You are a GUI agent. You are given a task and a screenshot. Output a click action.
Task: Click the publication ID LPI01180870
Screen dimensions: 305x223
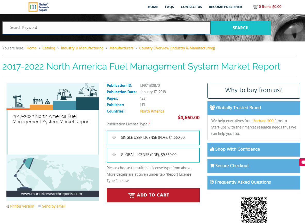coord(150,85)
